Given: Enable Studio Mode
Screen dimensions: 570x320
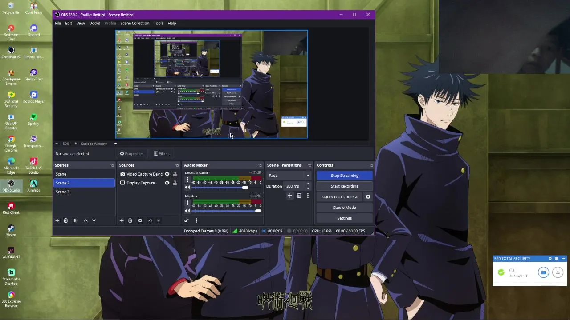Looking at the screenshot, I should (x=345, y=208).
